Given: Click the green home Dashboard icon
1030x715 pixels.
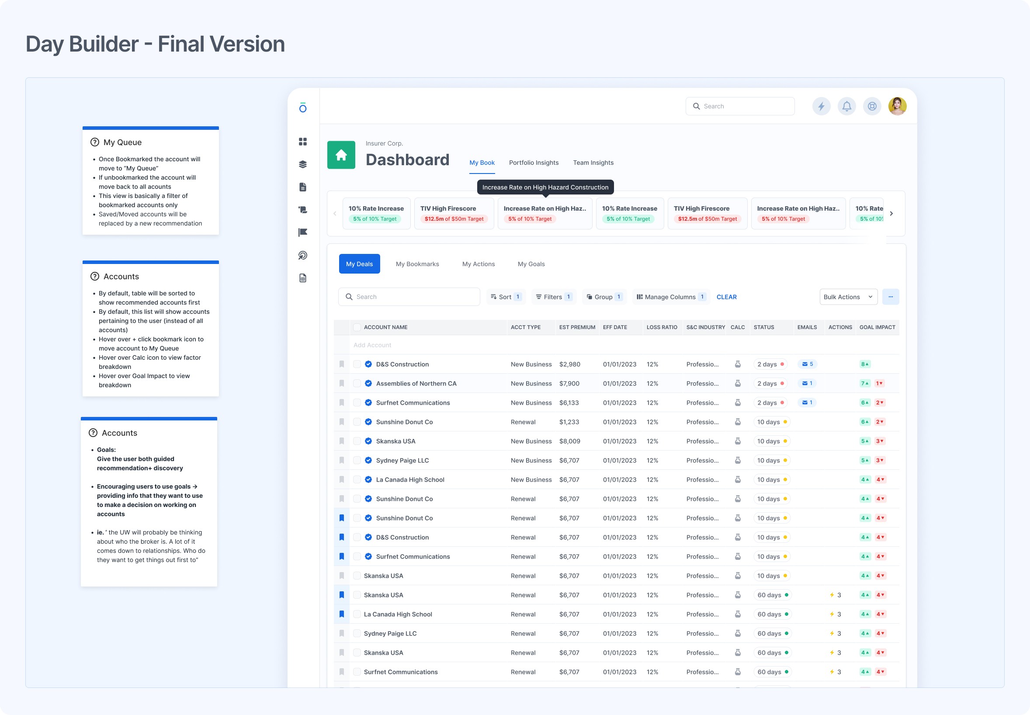Looking at the screenshot, I should tap(341, 155).
